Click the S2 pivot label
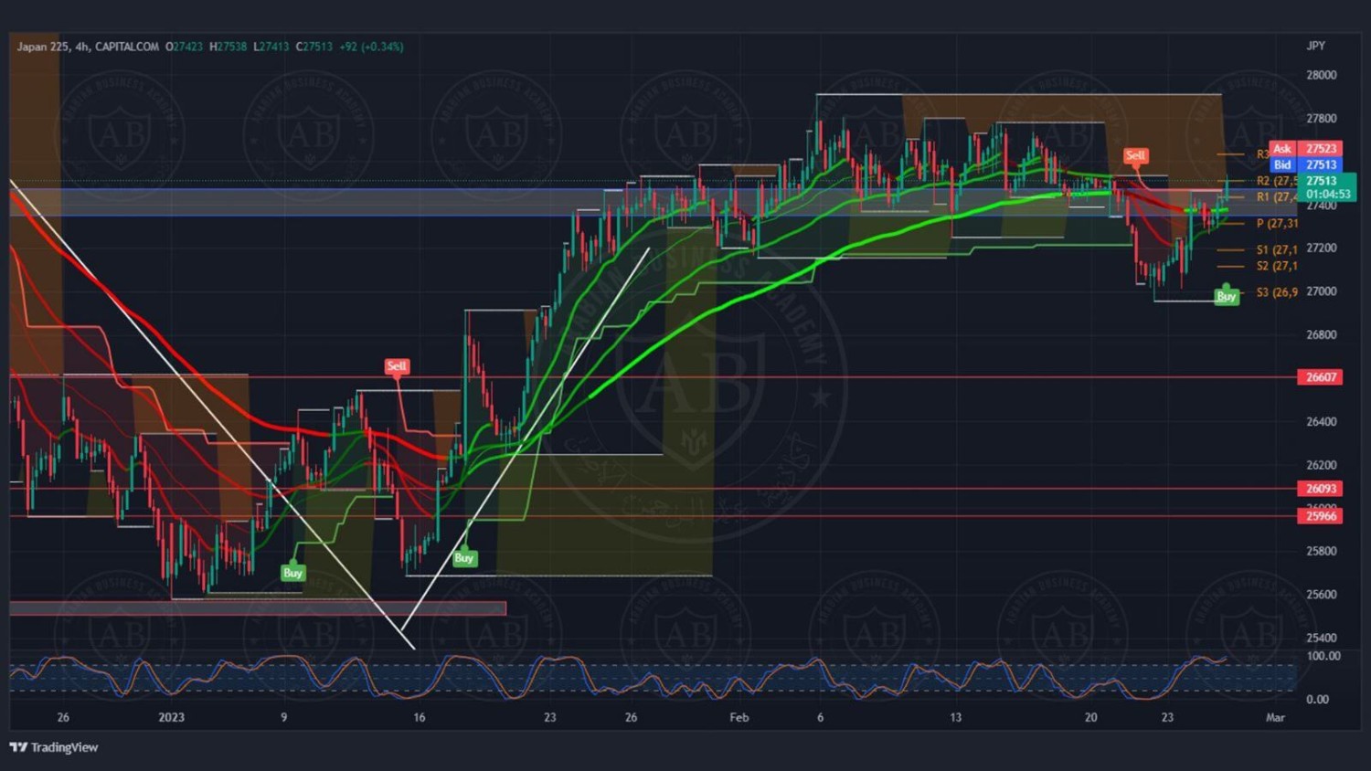The height and width of the screenshot is (771, 1371). point(1277,267)
